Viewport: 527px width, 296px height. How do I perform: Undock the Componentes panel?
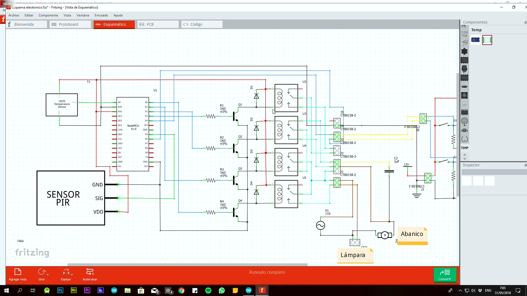[x=526, y=22]
